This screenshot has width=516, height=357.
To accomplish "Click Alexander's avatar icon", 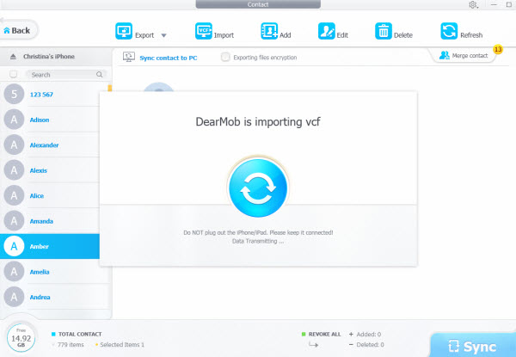I will 14,145.
